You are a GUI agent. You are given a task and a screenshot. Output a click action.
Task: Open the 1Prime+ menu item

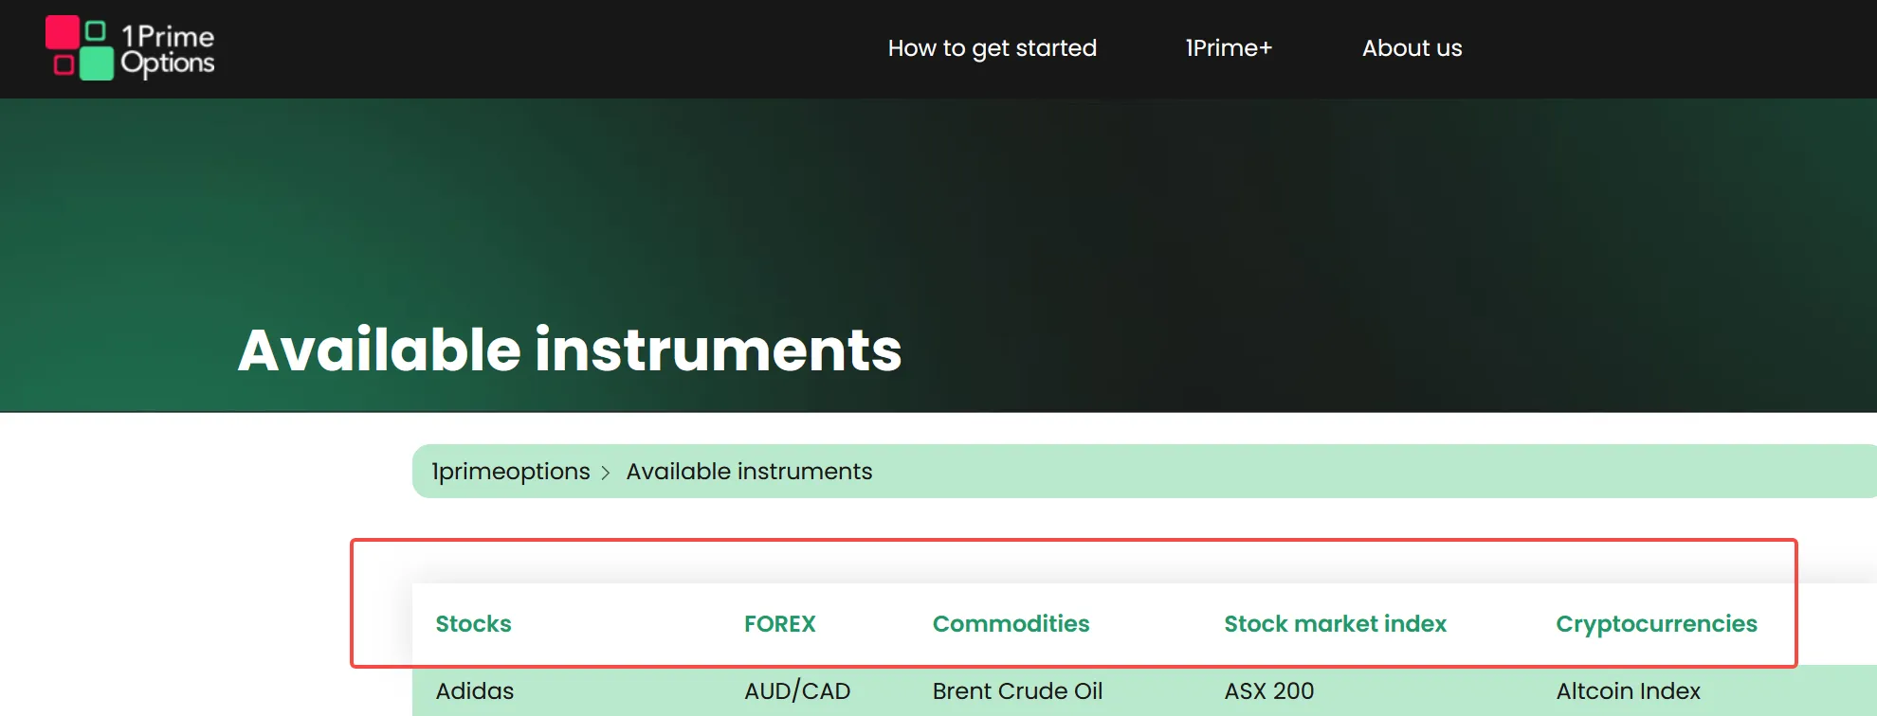point(1229,48)
